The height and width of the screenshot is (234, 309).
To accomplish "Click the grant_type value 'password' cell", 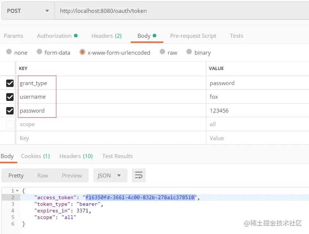I will [258, 83].
